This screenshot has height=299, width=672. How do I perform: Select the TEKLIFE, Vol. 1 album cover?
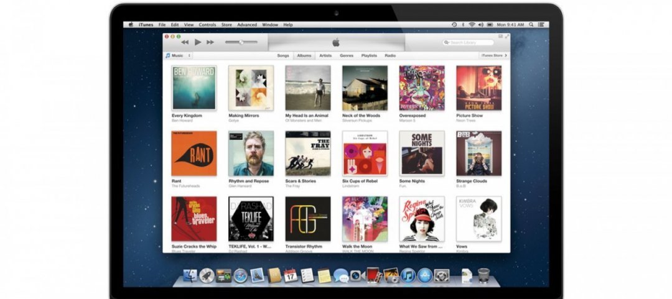point(251,219)
